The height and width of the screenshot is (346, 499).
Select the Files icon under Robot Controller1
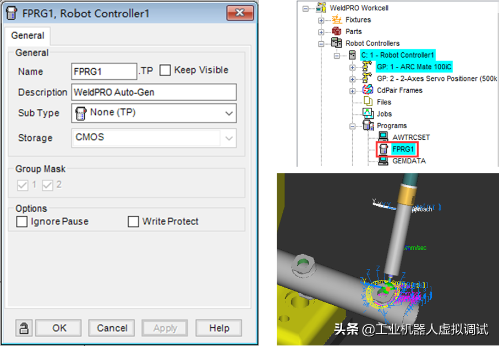pos(368,102)
